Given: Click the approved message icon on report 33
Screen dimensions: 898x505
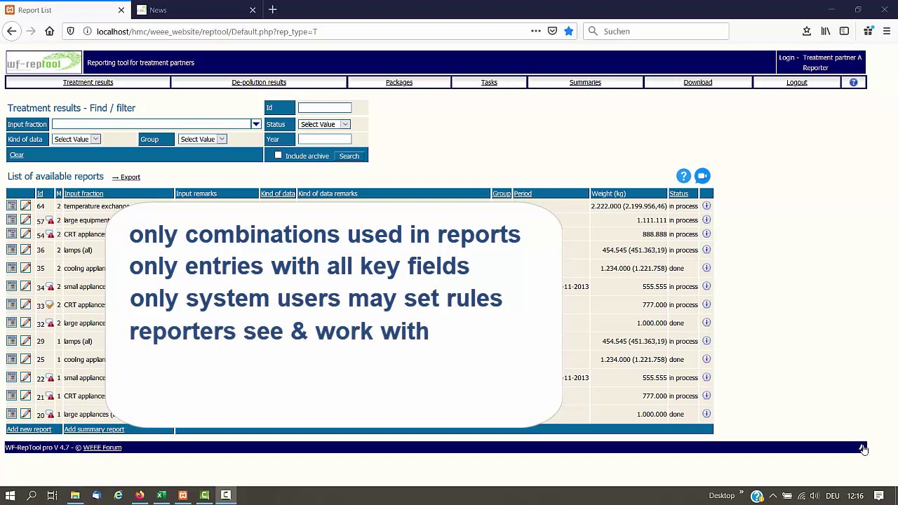Looking at the screenshot, I should [x=51, y=305].
